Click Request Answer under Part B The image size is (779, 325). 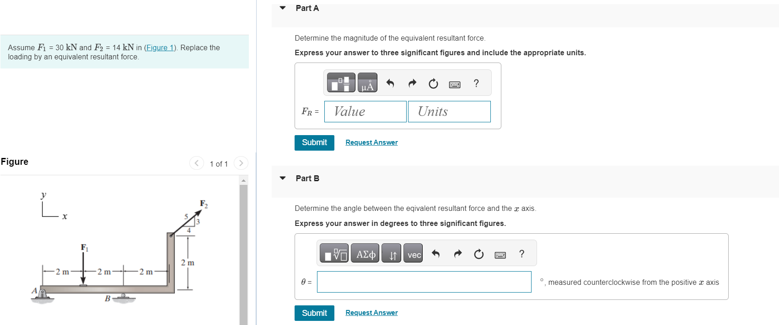tap(371, 312)
